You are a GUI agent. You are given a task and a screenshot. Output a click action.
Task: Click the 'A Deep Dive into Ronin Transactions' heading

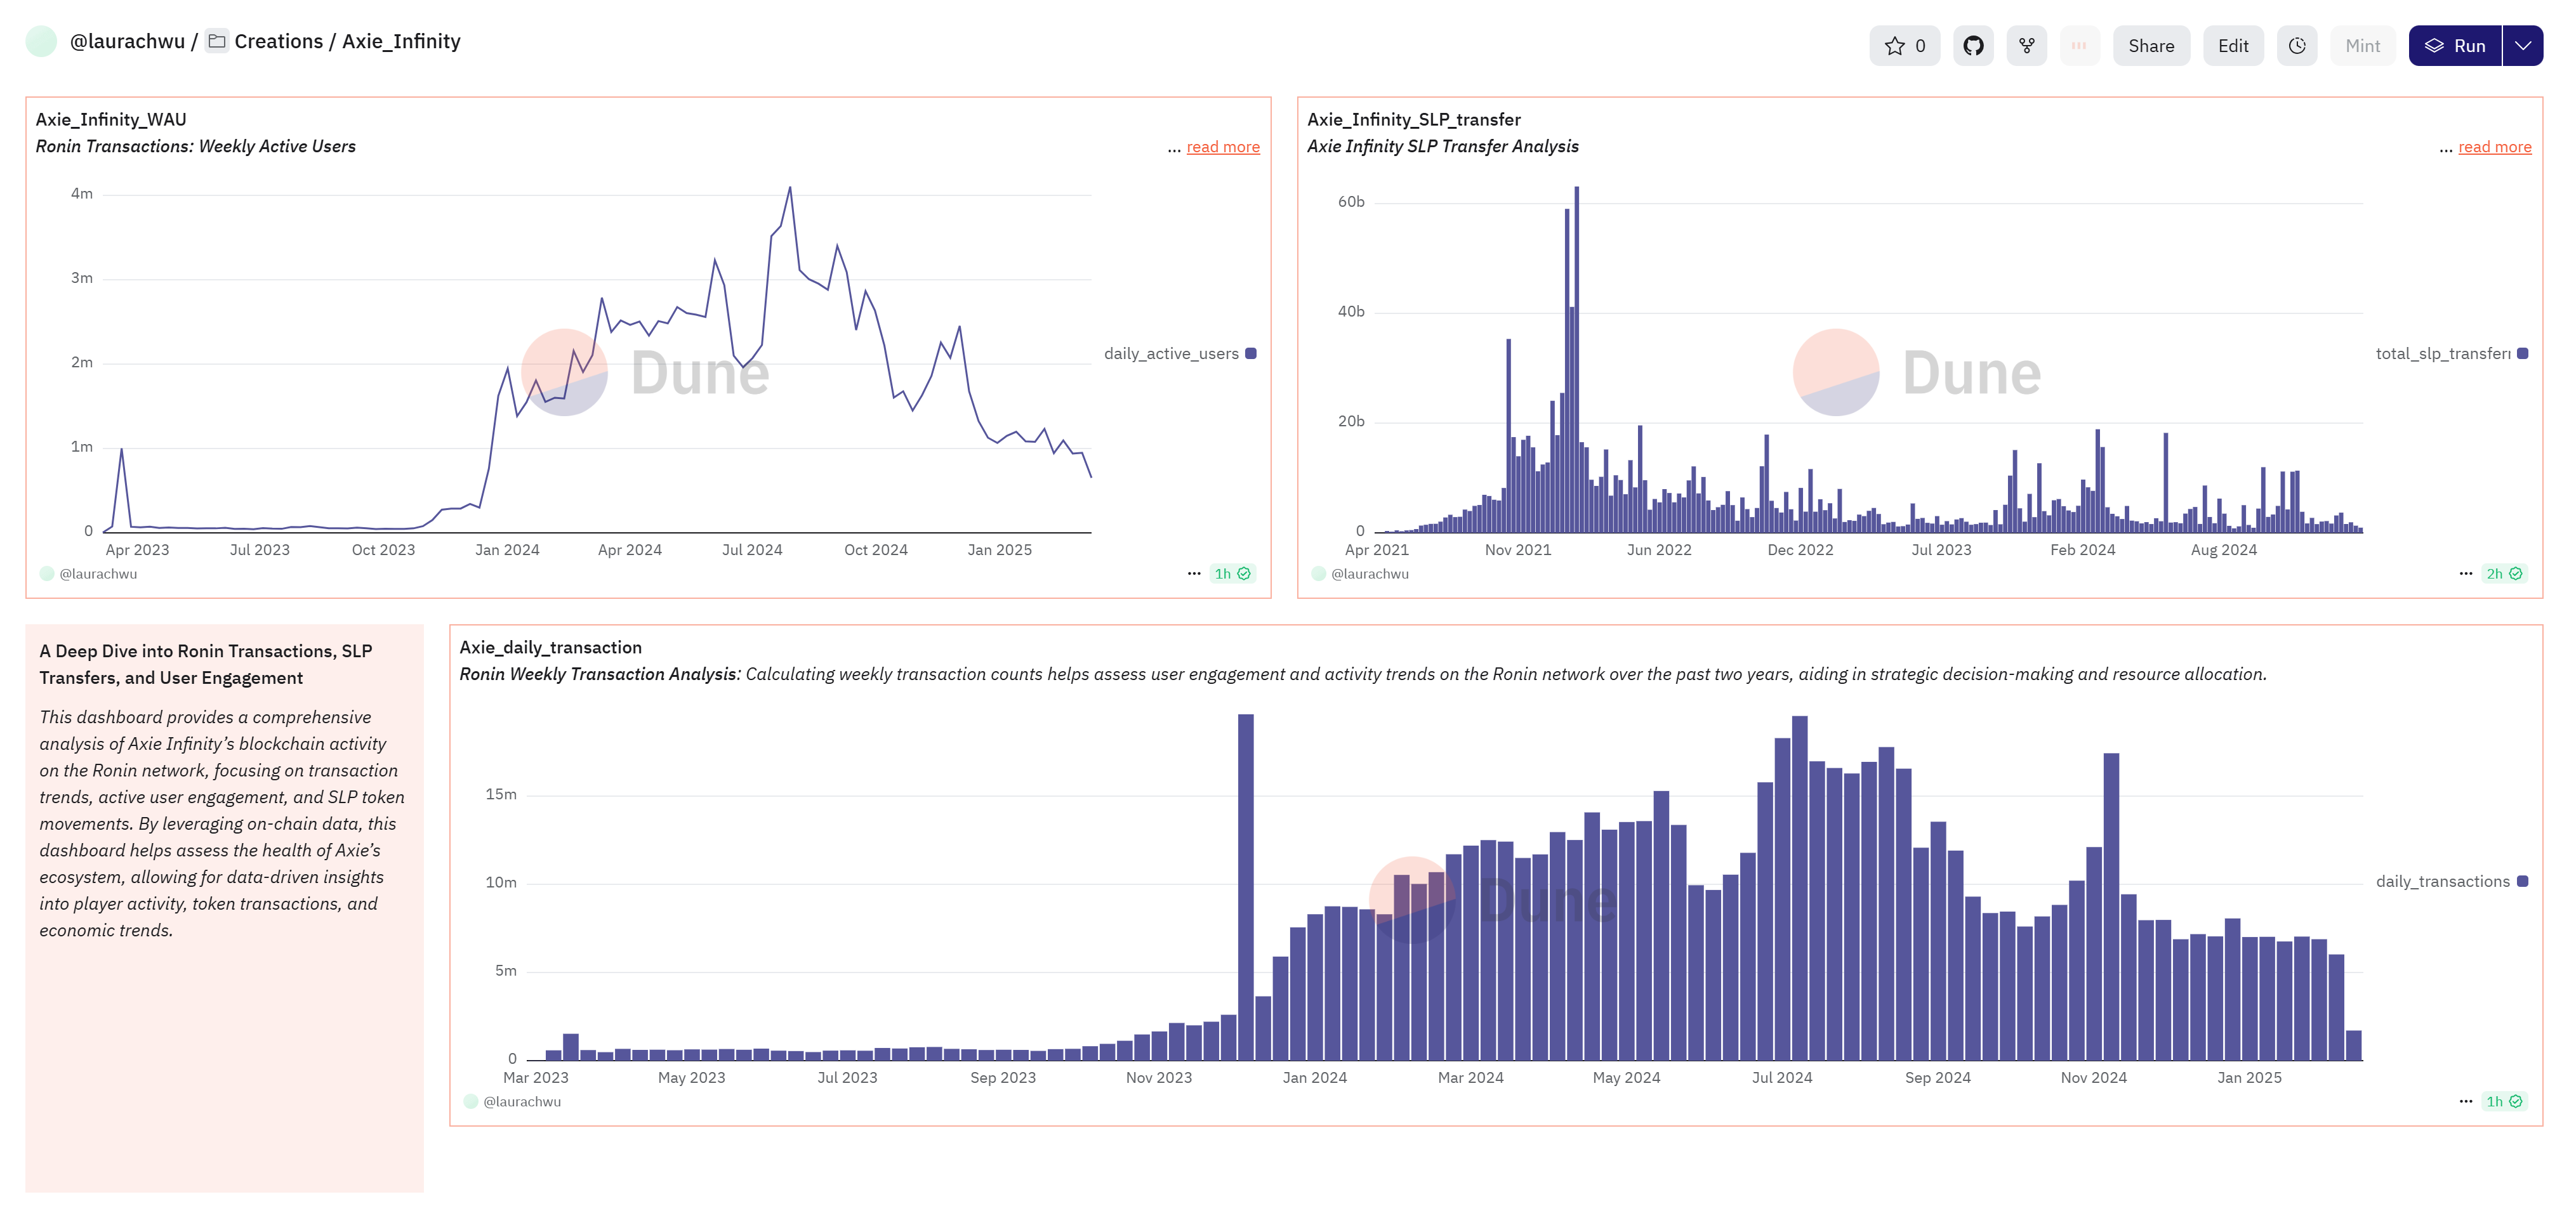pyautogui.click(x=206, y=665)
